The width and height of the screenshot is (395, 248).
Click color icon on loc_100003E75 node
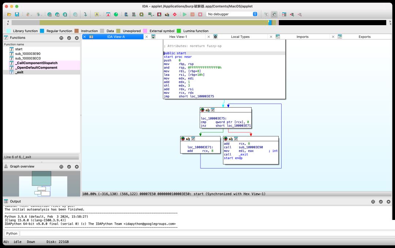click(202, 110)
